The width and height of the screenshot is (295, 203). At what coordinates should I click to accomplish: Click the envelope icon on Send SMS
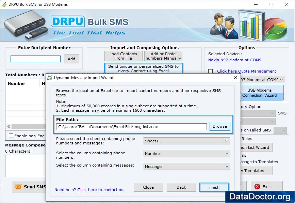(18, 187)
